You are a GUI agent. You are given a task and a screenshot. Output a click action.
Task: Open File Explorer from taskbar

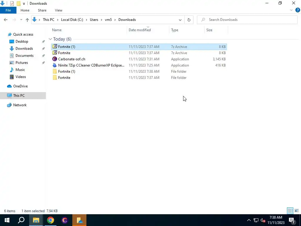(36, 220)
